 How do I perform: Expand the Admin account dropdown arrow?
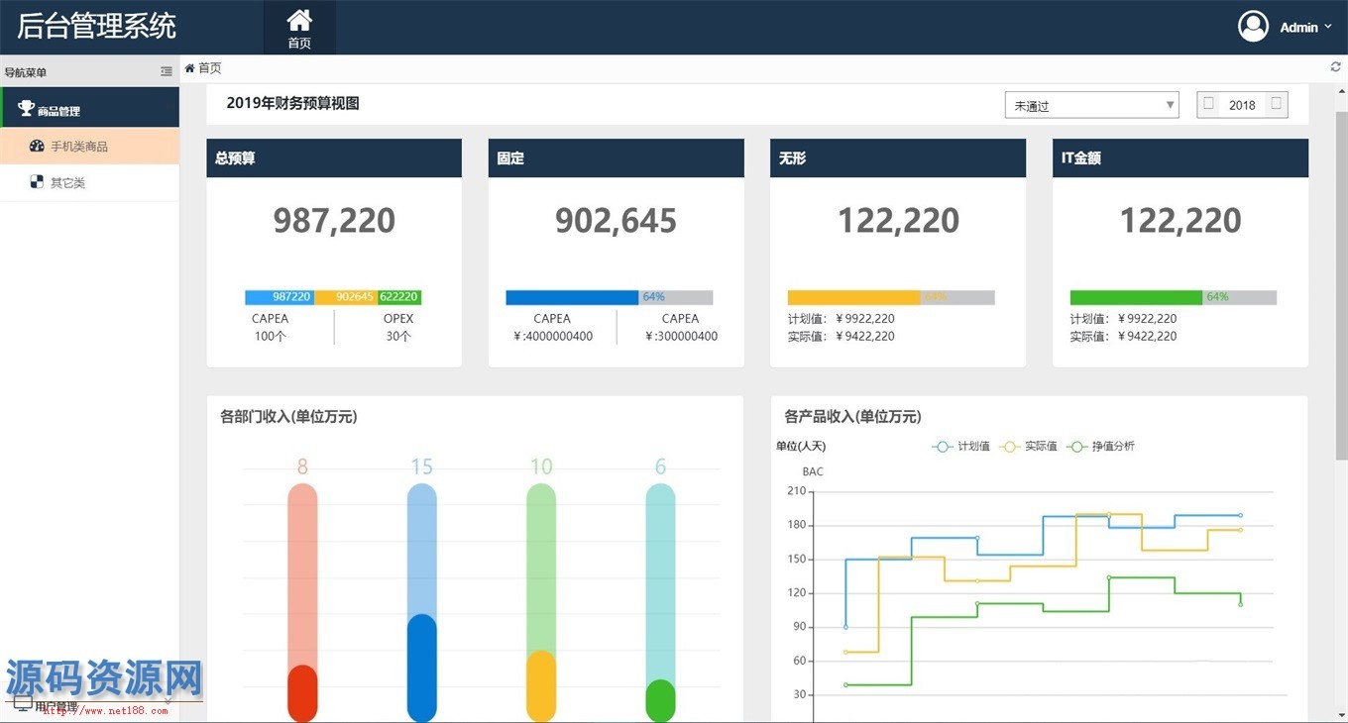tap(1328, 27)
